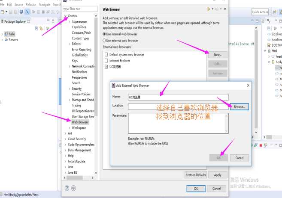282x198 pixels.
Task: Open Preferences page menu dropdown triangle
Action: pyautogui.click(x=225, y=9)
